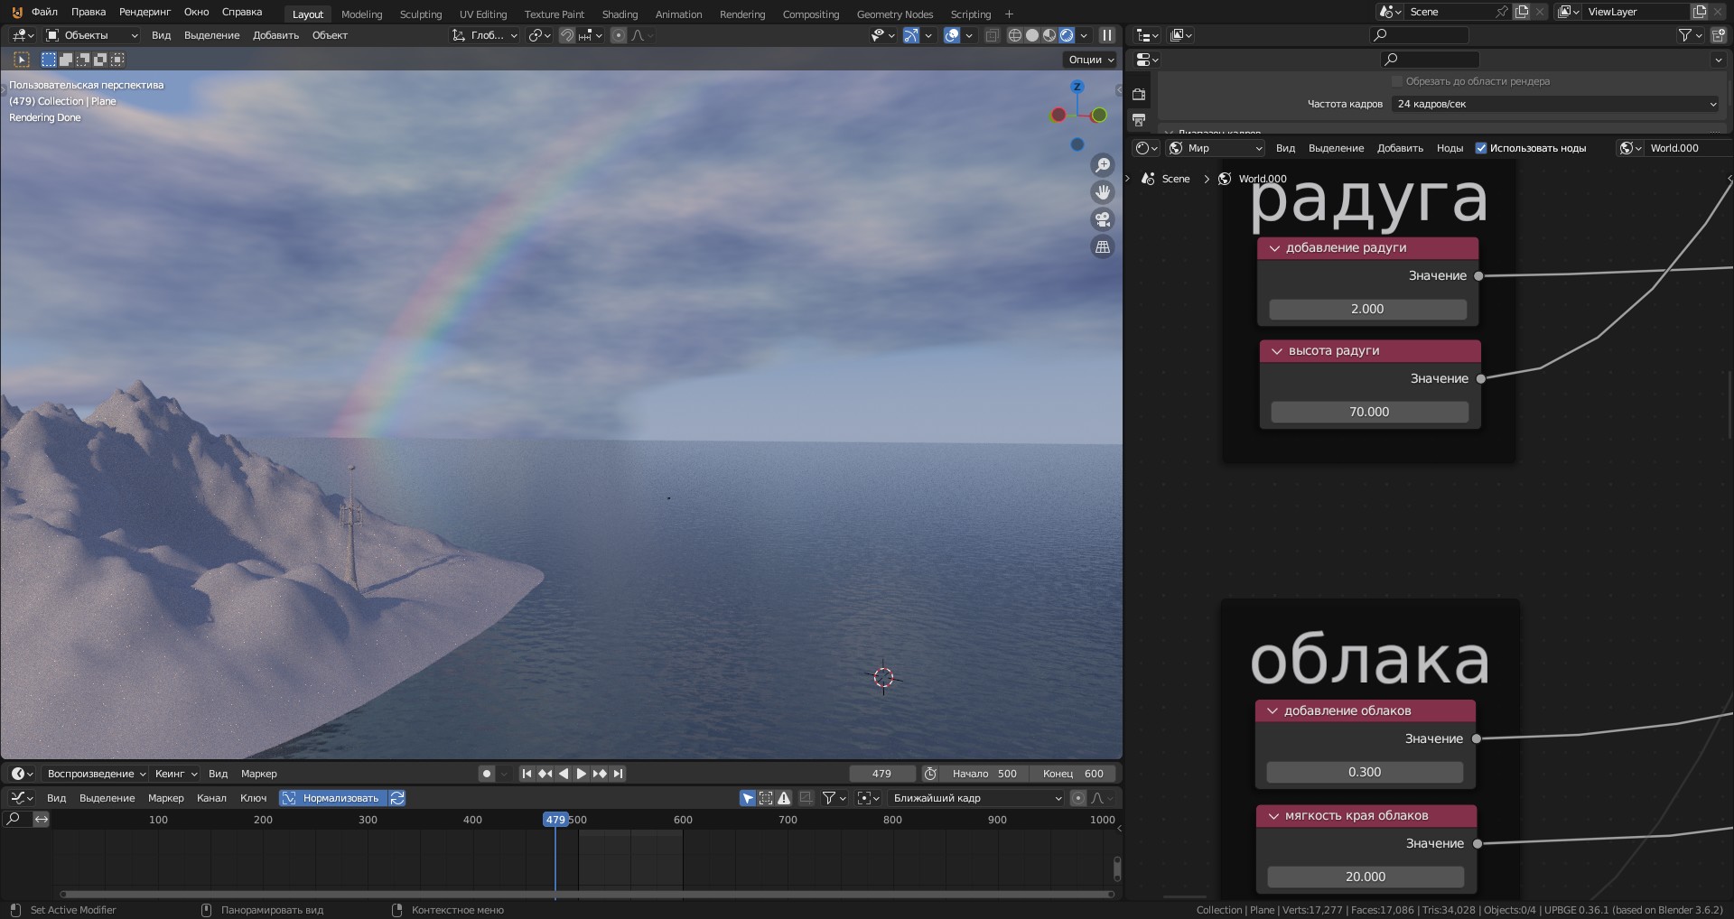1734x919 pixels.
Task: Select solid viewport shading mode
Action: pos(1032,35)
